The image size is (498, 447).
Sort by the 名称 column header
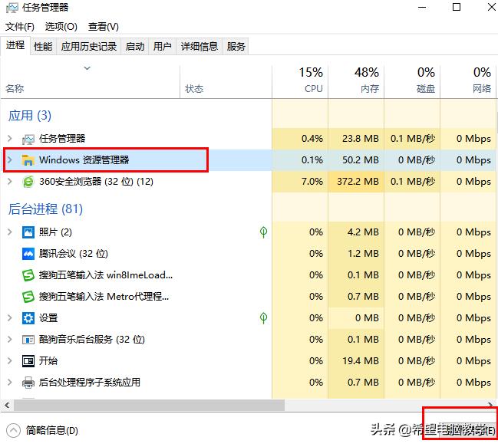pos(91,82)
